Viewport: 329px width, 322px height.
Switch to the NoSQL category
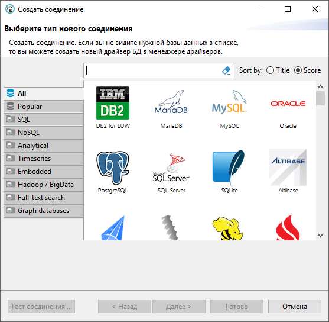pos(44,133)
